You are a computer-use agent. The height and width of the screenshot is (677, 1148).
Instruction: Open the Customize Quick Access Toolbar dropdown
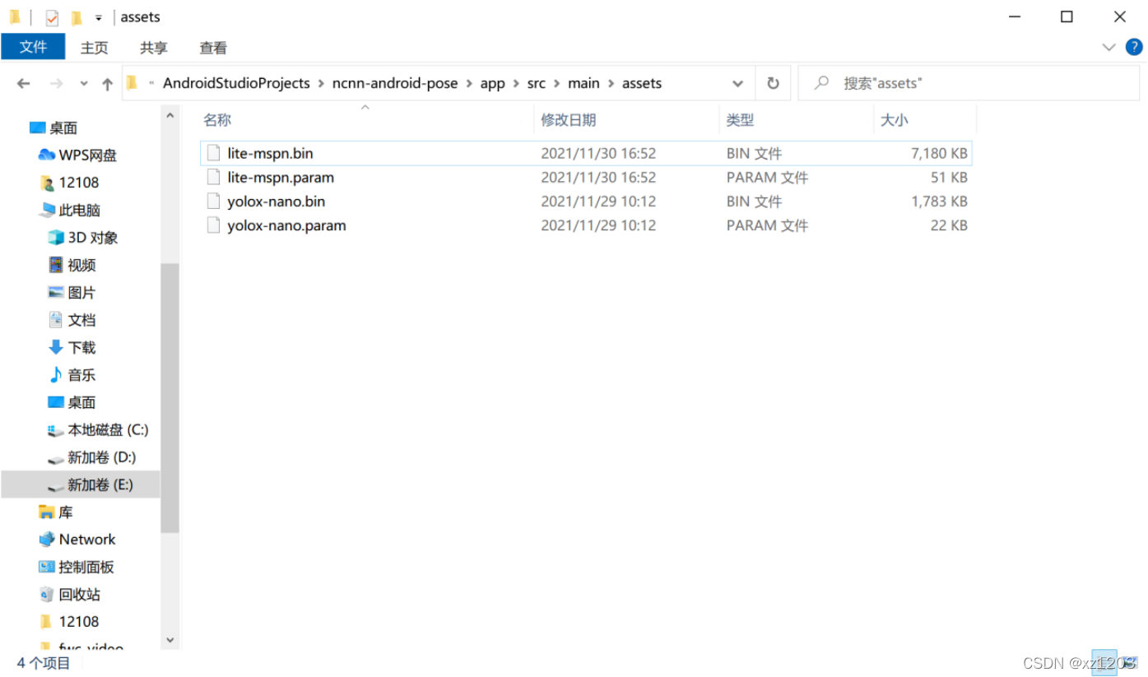(98, 17)
